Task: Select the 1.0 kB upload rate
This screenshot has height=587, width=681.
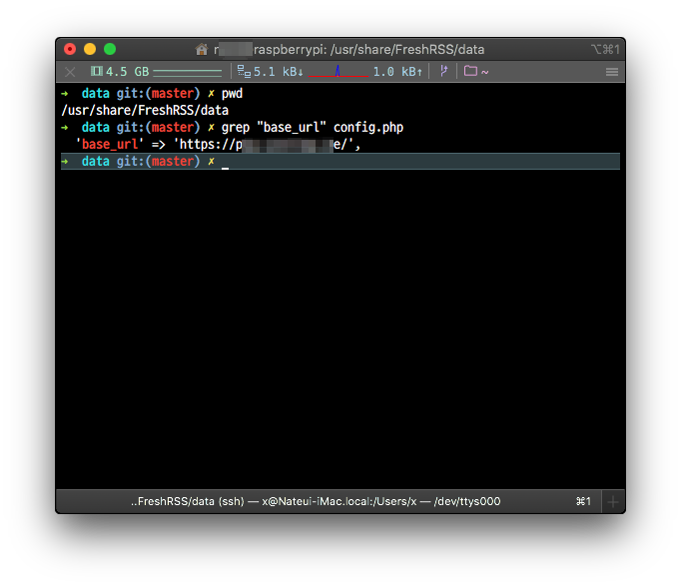Action: point(397,72)
